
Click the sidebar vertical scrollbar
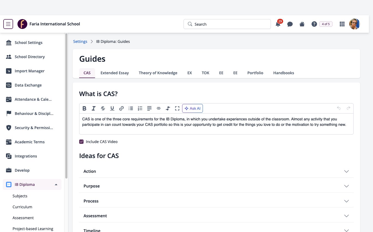pyautogui.click(x=66, y=106)
